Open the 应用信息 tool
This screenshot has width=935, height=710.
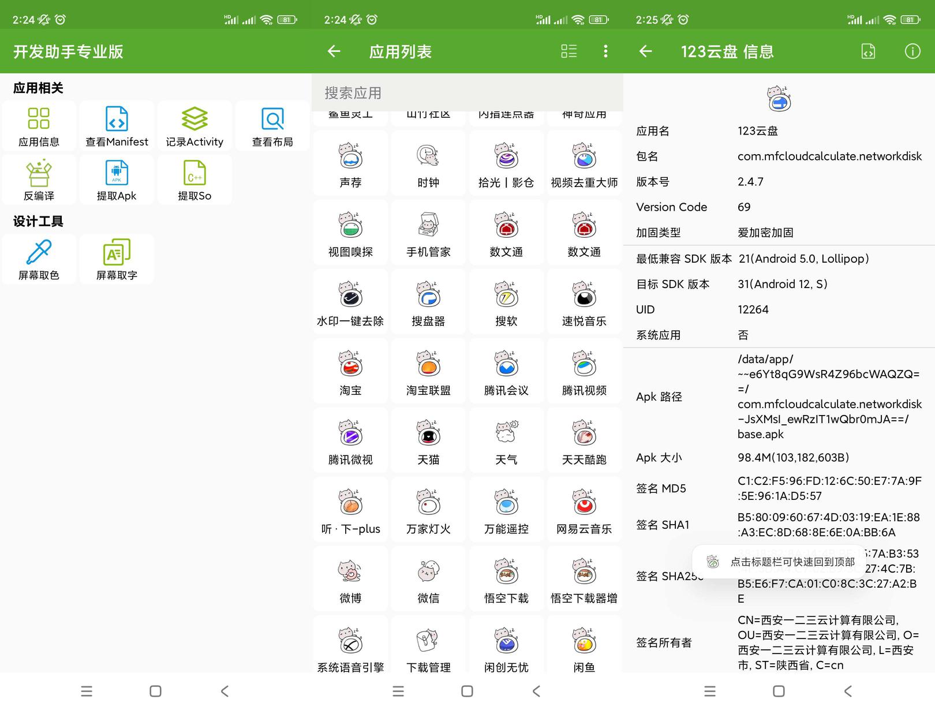click(39, 126)
